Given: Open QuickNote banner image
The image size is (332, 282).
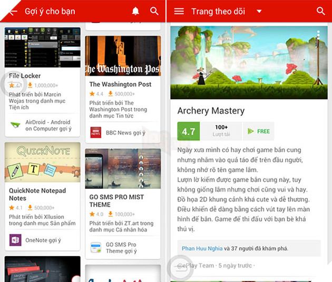Looking at the screenshot, I should (43, 163).
